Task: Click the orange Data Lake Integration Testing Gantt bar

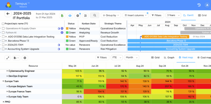Action: pyautogui.click(x=165, y=37)
